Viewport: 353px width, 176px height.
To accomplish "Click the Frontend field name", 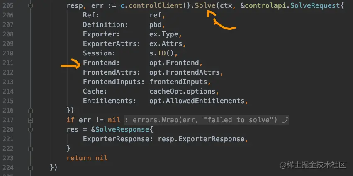I will [x=101, y=63].
